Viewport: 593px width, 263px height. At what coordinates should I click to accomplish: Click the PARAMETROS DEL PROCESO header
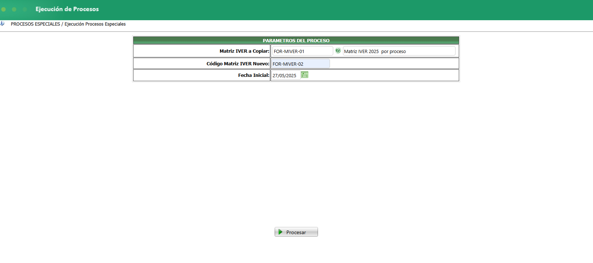click(296, 40)
